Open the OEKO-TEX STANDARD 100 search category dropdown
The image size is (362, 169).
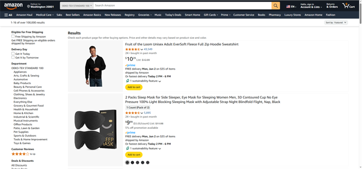(x=77, y=6)
